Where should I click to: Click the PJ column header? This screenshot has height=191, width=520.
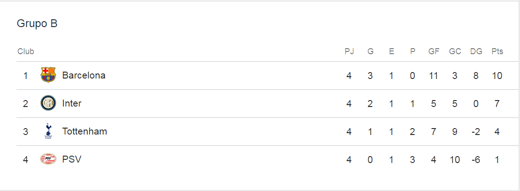point(349,51)
